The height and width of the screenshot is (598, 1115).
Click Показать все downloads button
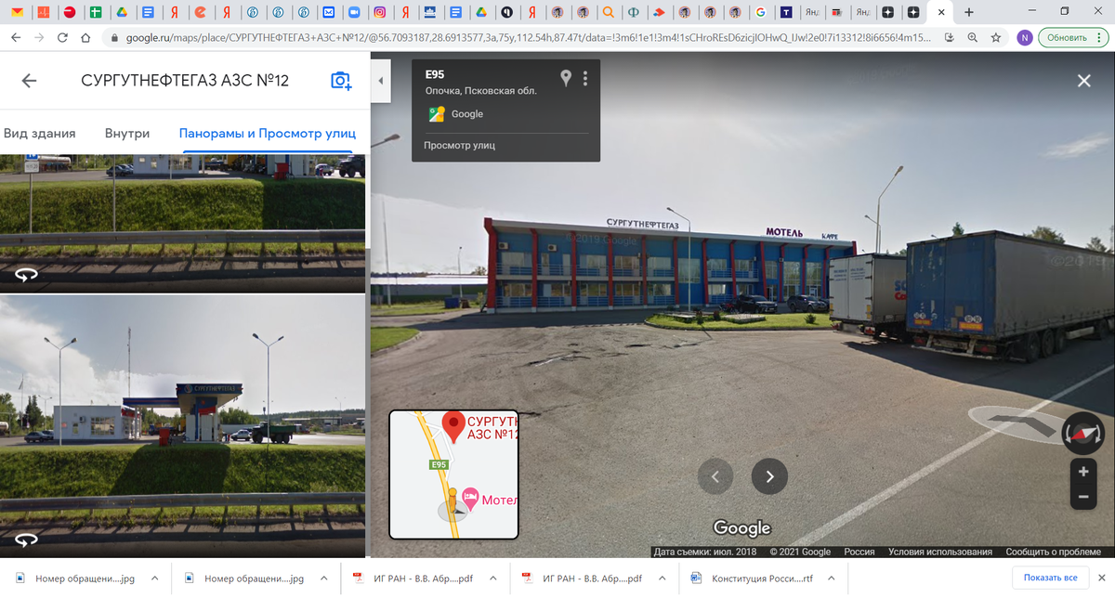click(1050, 578)
